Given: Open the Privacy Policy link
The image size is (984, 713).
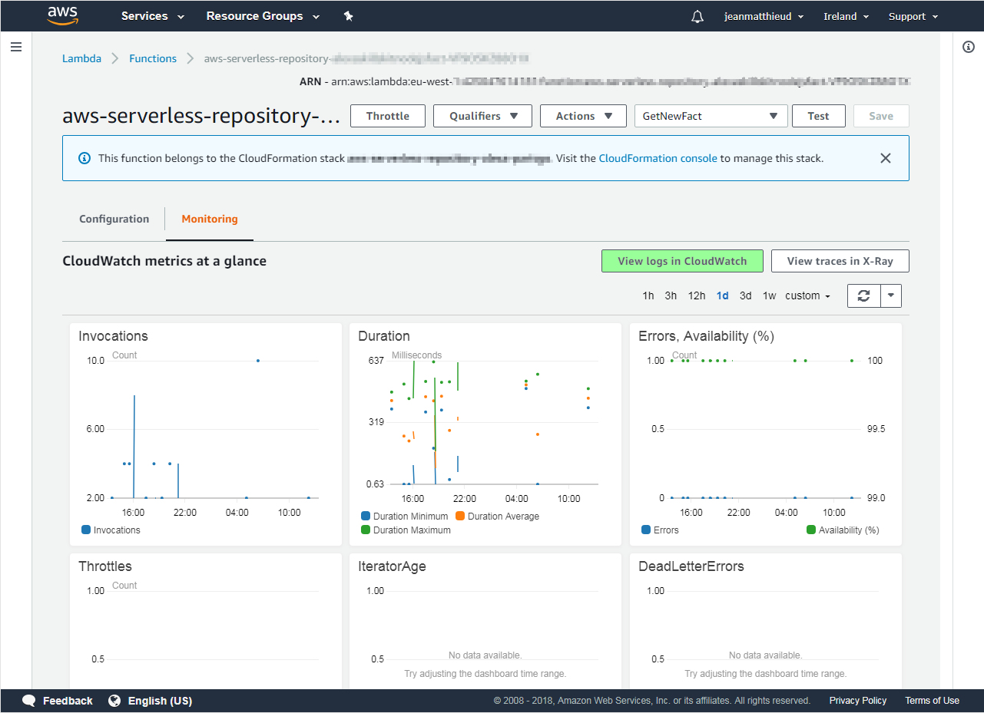Looking at the screenshot, I should pyautogui.click(x=858, y=701).
